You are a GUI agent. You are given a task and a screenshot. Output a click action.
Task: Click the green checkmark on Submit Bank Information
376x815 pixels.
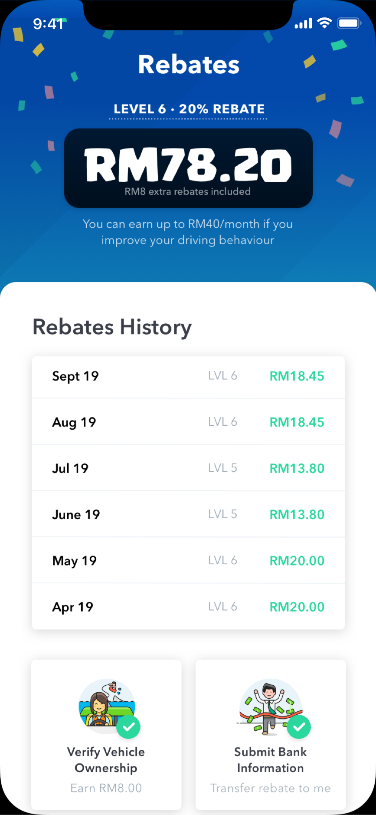pos(299,726)
